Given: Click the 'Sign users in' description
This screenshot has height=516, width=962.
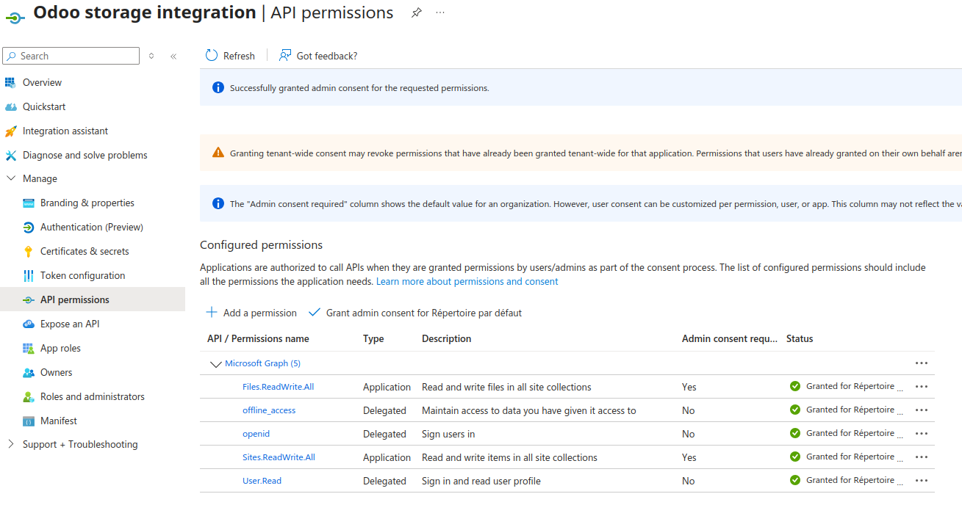Looking at the screenshot, I should pyautogui.click(x=448, y=434).
